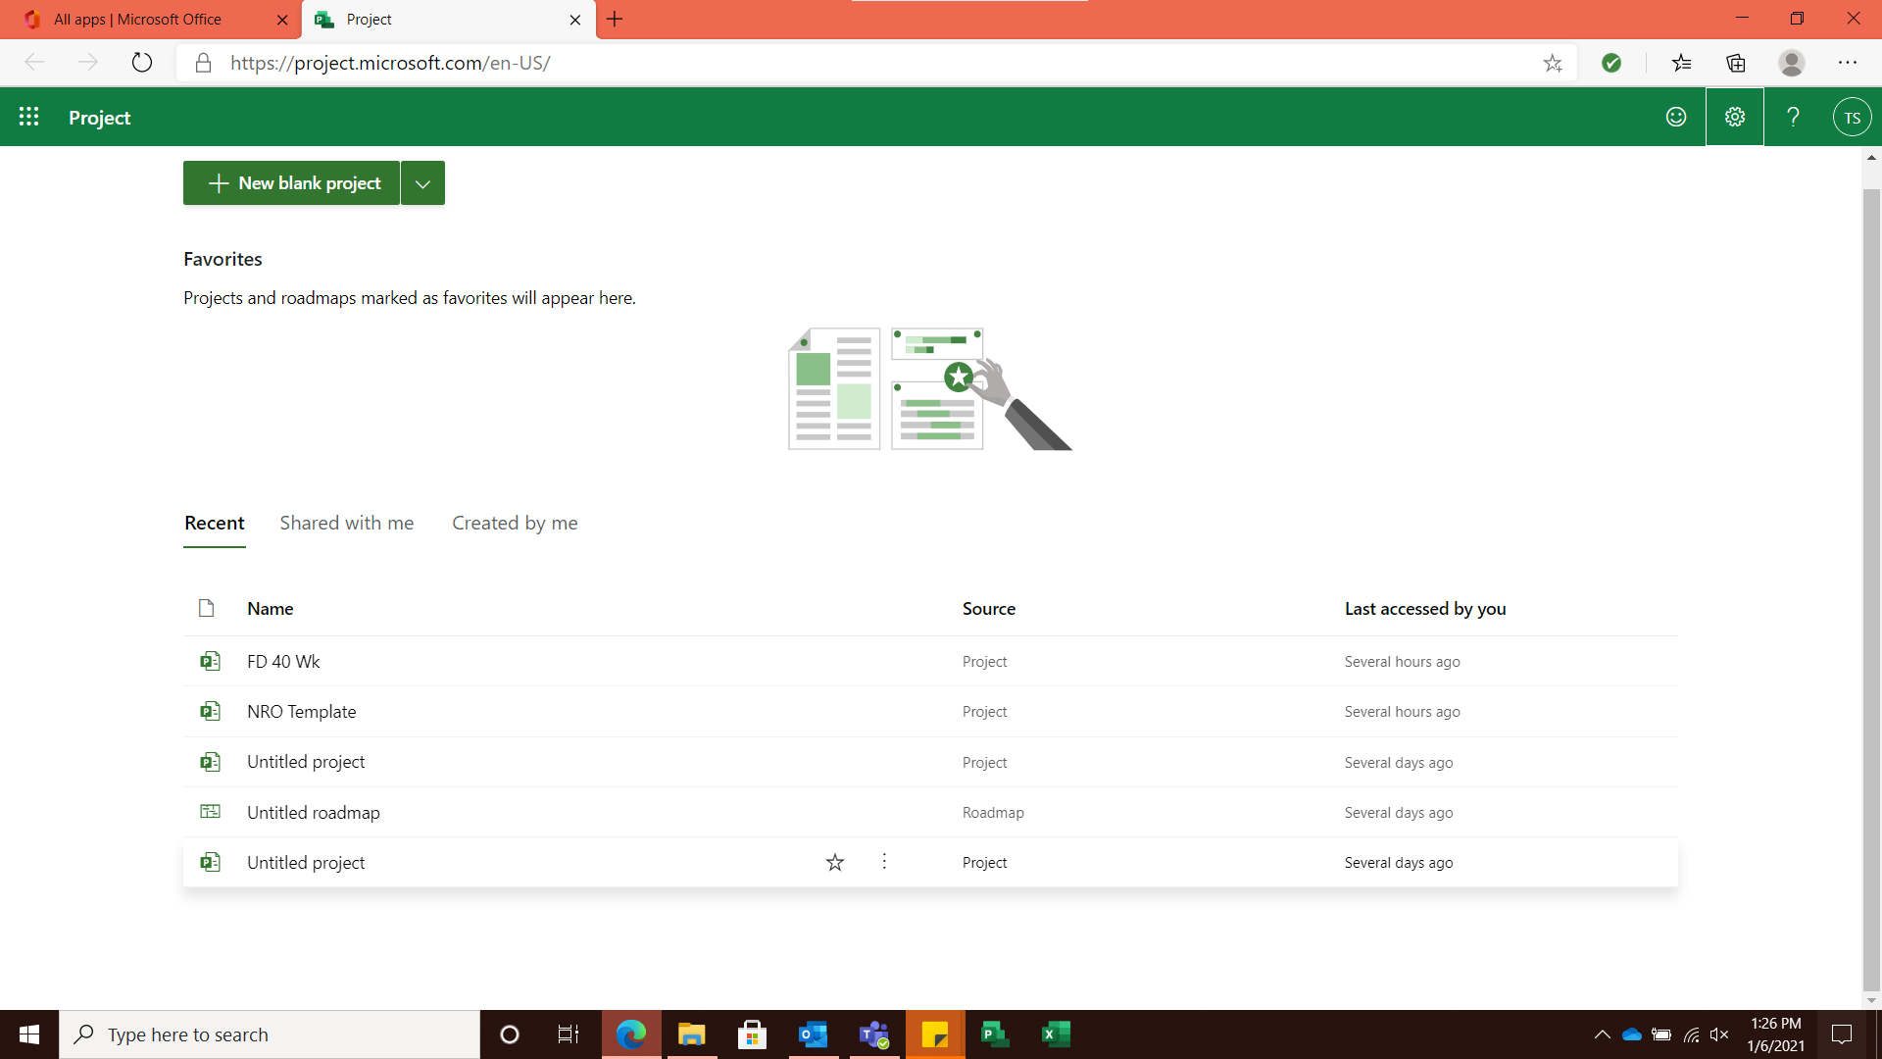
Task: Switch to the Shared with me tab
Action: tap(347, 523)
